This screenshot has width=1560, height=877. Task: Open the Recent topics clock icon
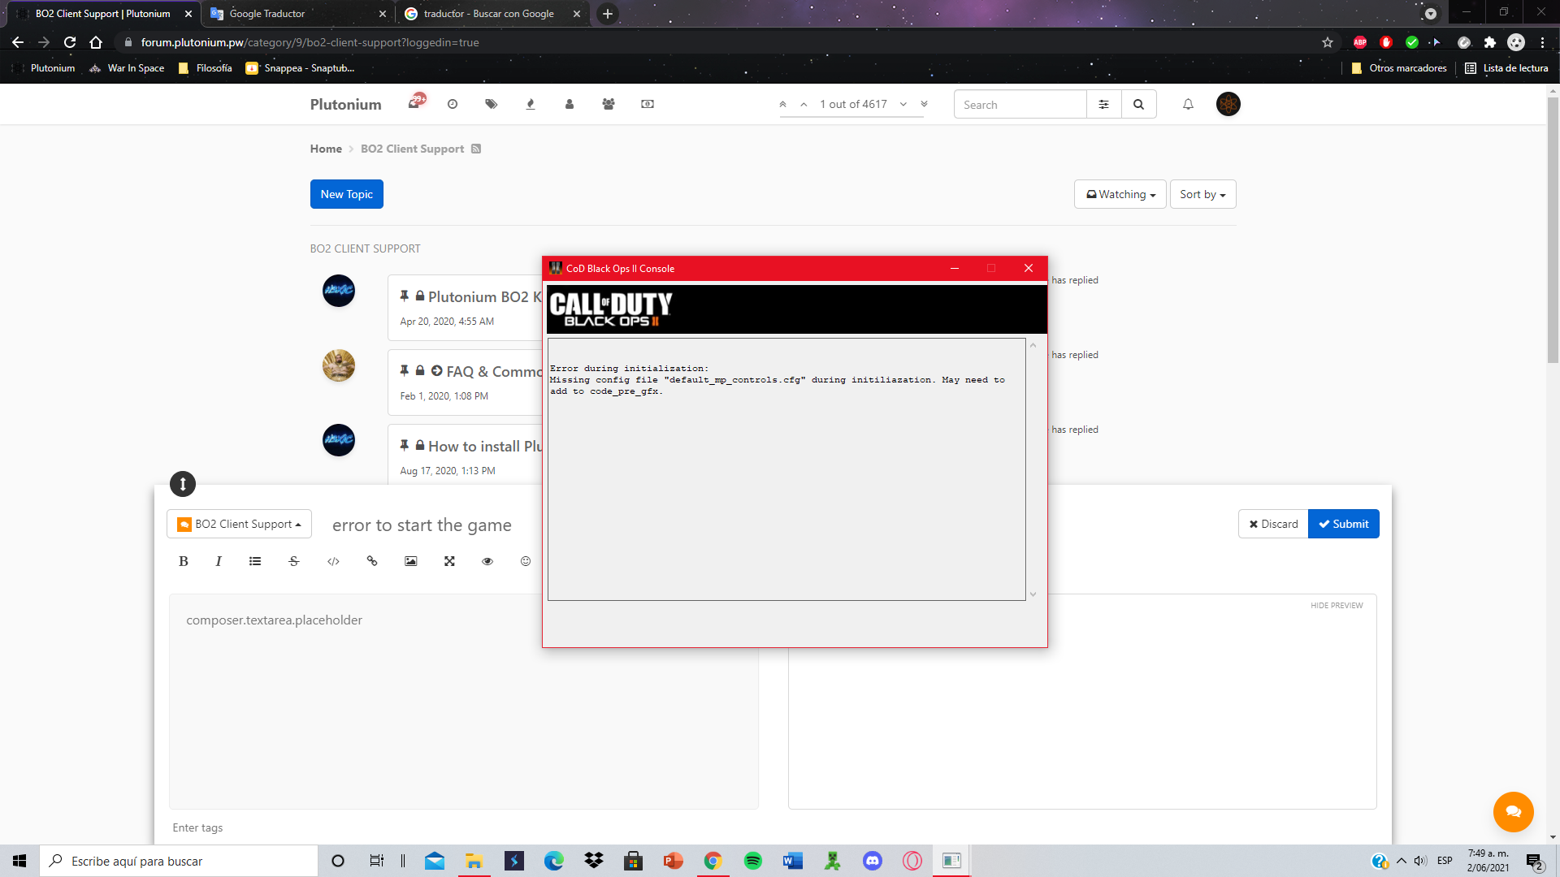point(453,104)
